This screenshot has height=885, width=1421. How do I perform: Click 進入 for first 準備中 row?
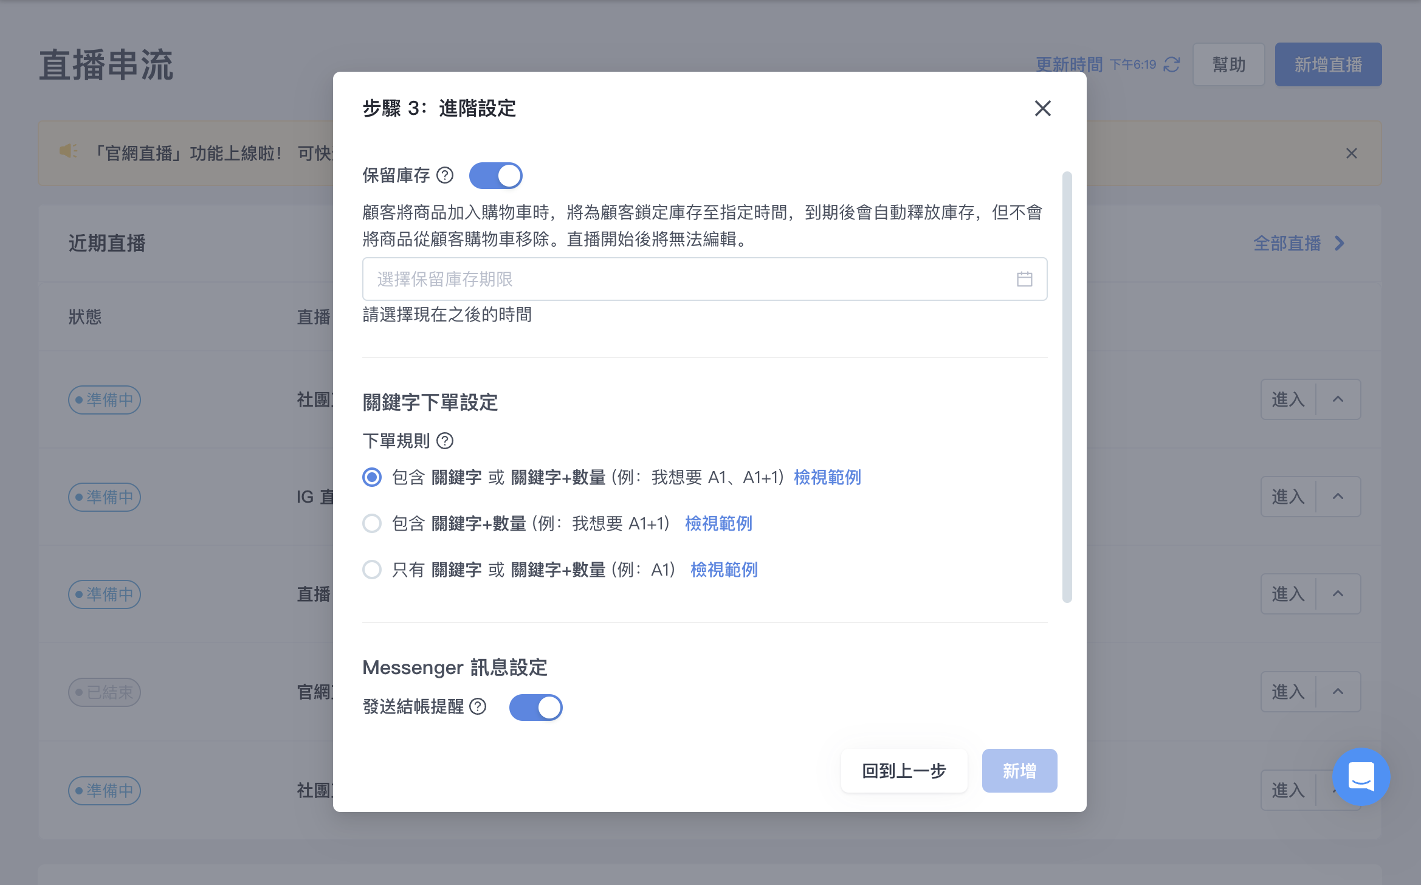pyautogui.click(x=1288, y=399)
